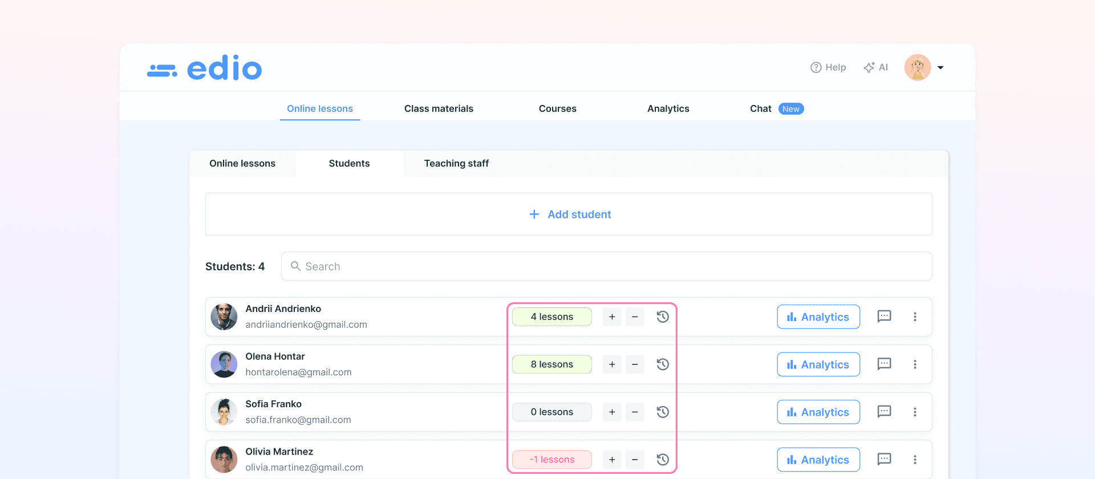Open lesson history for Olivia Martinez
Image resolution: width=1095 pixels, height=479 pixels.
click(662, 460)
